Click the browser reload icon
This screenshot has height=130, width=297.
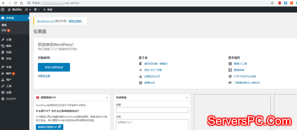15,3
